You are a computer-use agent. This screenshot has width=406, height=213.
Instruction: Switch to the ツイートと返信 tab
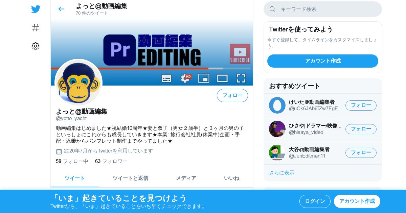[x=130, y=178]
